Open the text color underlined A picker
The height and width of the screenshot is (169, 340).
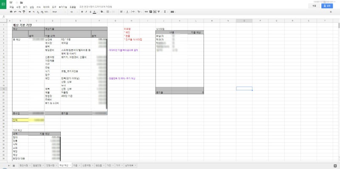tap(94, 12)
